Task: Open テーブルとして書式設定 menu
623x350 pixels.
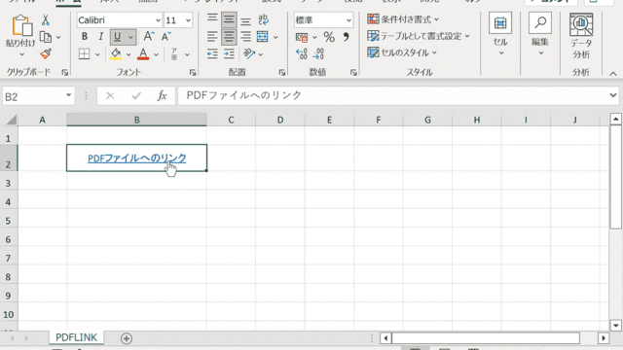Action: [419, 36]
